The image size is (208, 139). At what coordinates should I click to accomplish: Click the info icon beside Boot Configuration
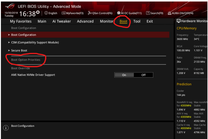[6, 128]
